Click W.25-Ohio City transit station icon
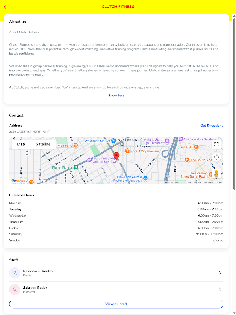This screenshot has width=236, height=315. pos(122,144)
